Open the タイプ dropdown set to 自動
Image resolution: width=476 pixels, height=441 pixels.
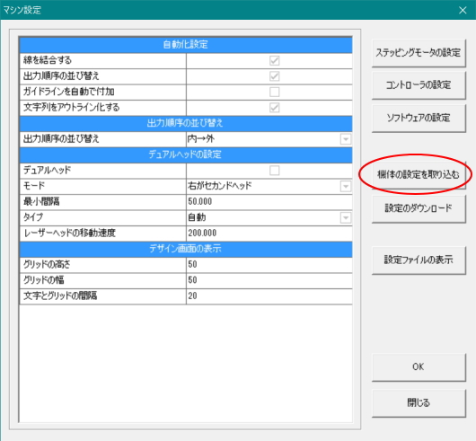[346, 217]
